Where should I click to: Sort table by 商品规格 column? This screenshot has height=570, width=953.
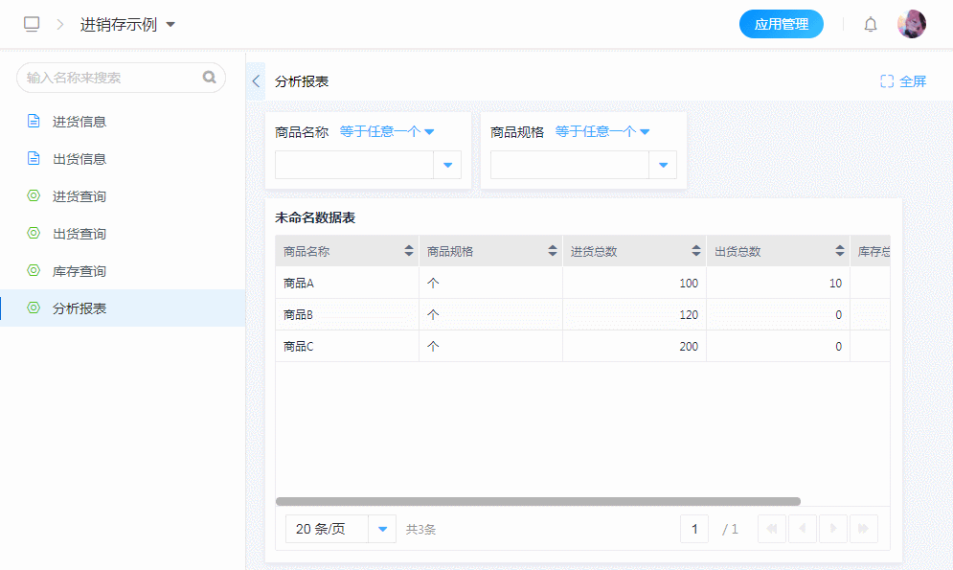click(x=553, y=251)
